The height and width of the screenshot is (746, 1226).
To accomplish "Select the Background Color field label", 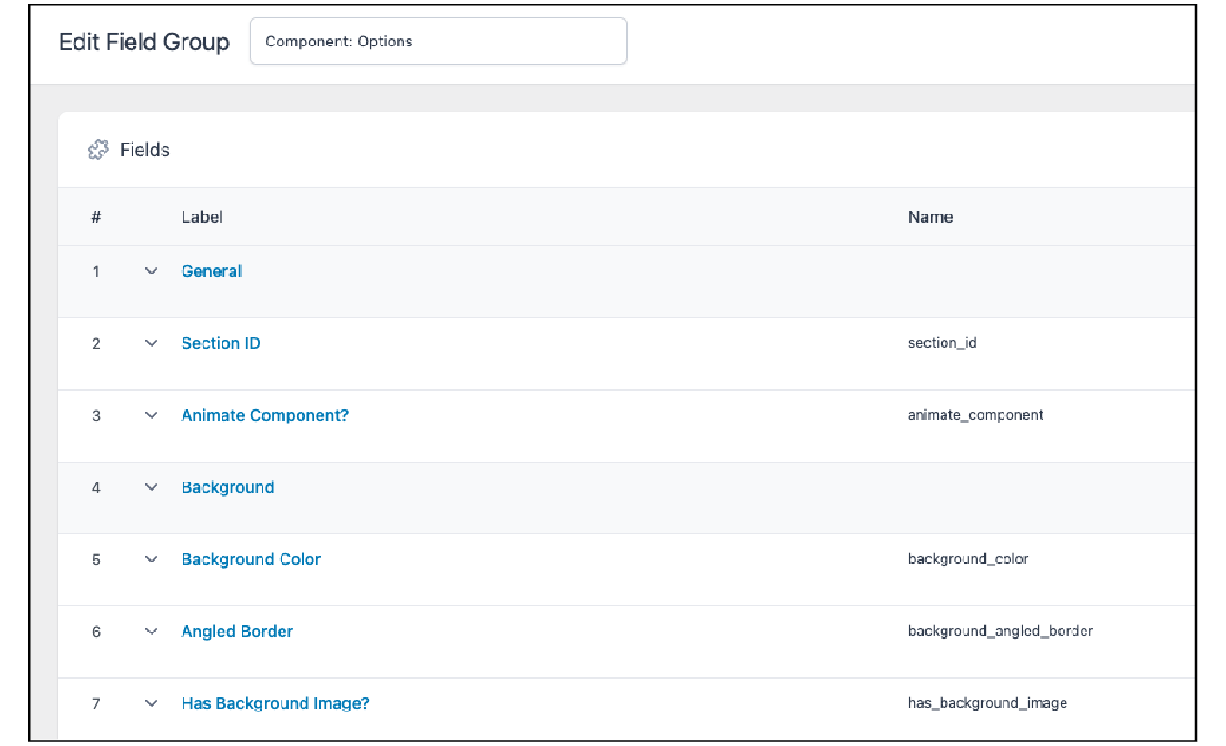I will [251, 559].
